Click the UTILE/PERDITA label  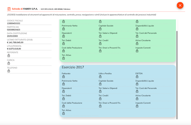coord(14,46)
